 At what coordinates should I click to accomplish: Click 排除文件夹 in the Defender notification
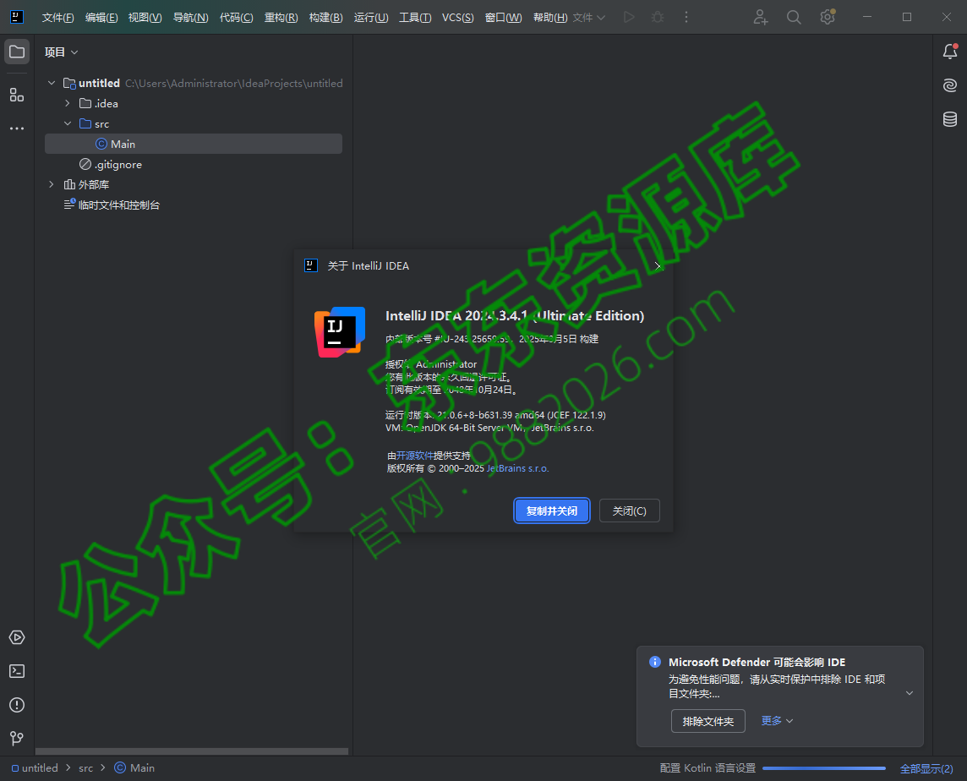click(707, 721)
